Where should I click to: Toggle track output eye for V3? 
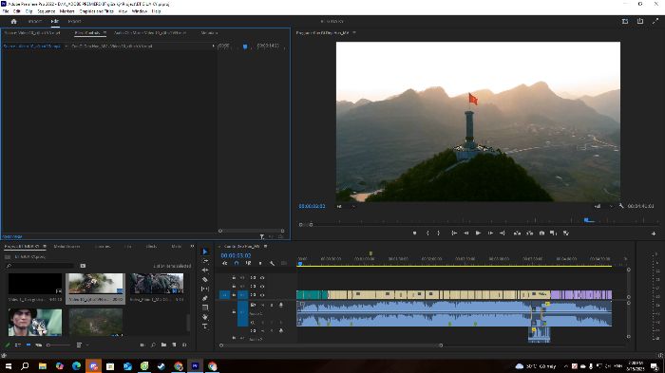tap(262, 278)
